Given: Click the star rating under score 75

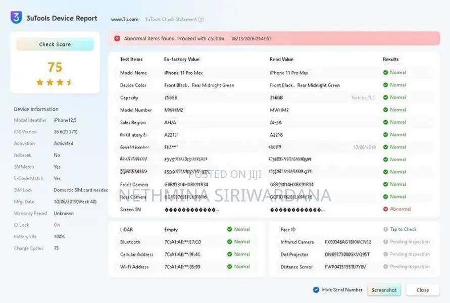Looking at the screenshot, I should pos(55,82).
